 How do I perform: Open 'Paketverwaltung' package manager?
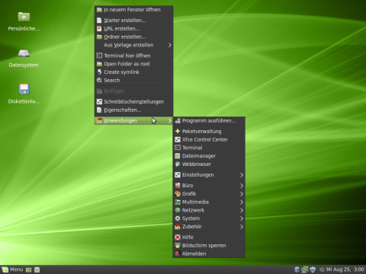tap(209, 132)
